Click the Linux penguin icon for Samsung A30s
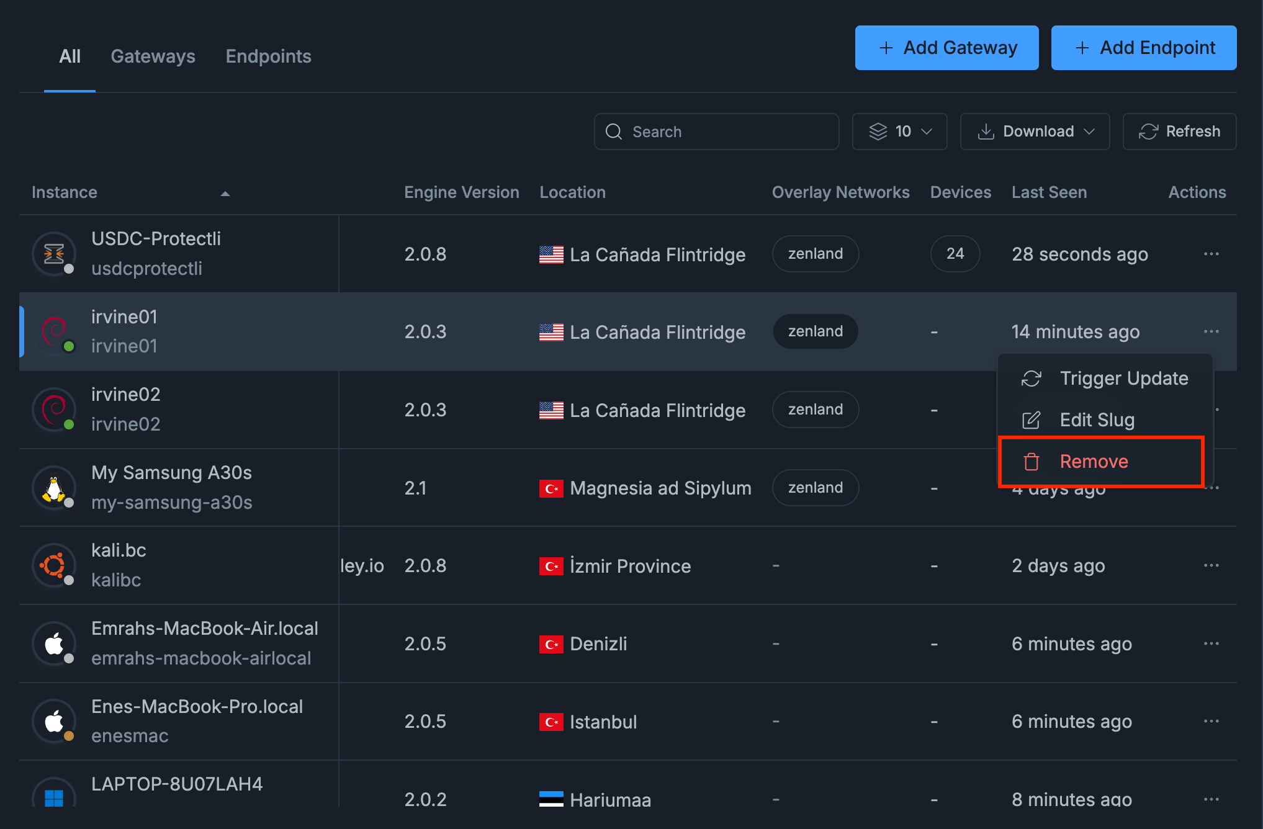The width and height of the screenshot is (1263, 829). click(x=54, y=488)
